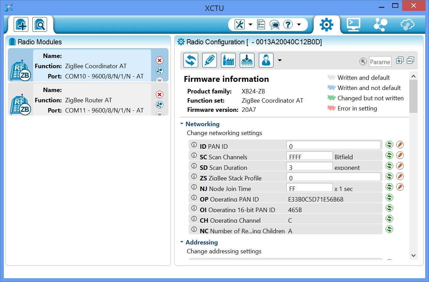
Task: Switch to the Network working mode tab
Action: (381, 24)
